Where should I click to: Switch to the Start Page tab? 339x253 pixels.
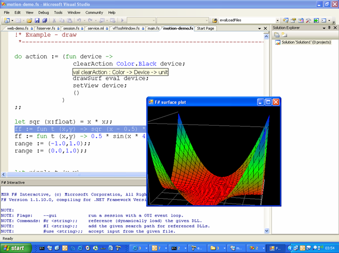pos(206,28)
